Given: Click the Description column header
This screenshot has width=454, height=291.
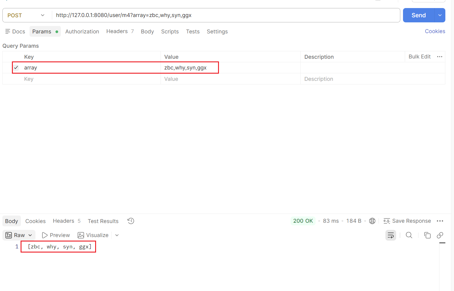Looking at the screenshot, I should tap(319, 57).
